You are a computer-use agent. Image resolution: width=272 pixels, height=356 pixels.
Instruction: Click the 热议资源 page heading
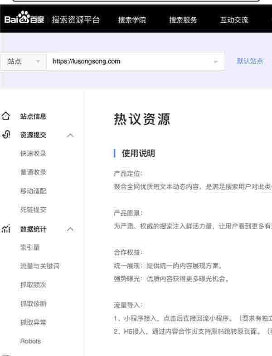[x=142, y=119]
